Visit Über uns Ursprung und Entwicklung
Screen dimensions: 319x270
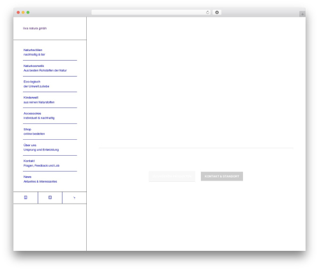(x=41, y=147)
